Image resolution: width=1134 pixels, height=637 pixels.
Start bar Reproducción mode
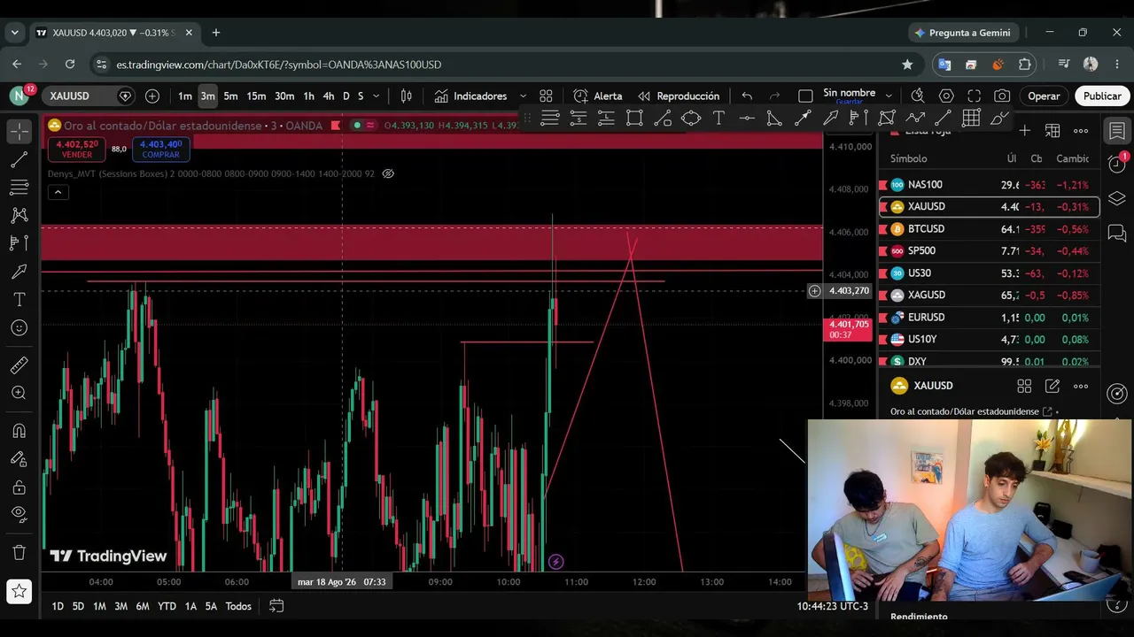coord(679,96)
